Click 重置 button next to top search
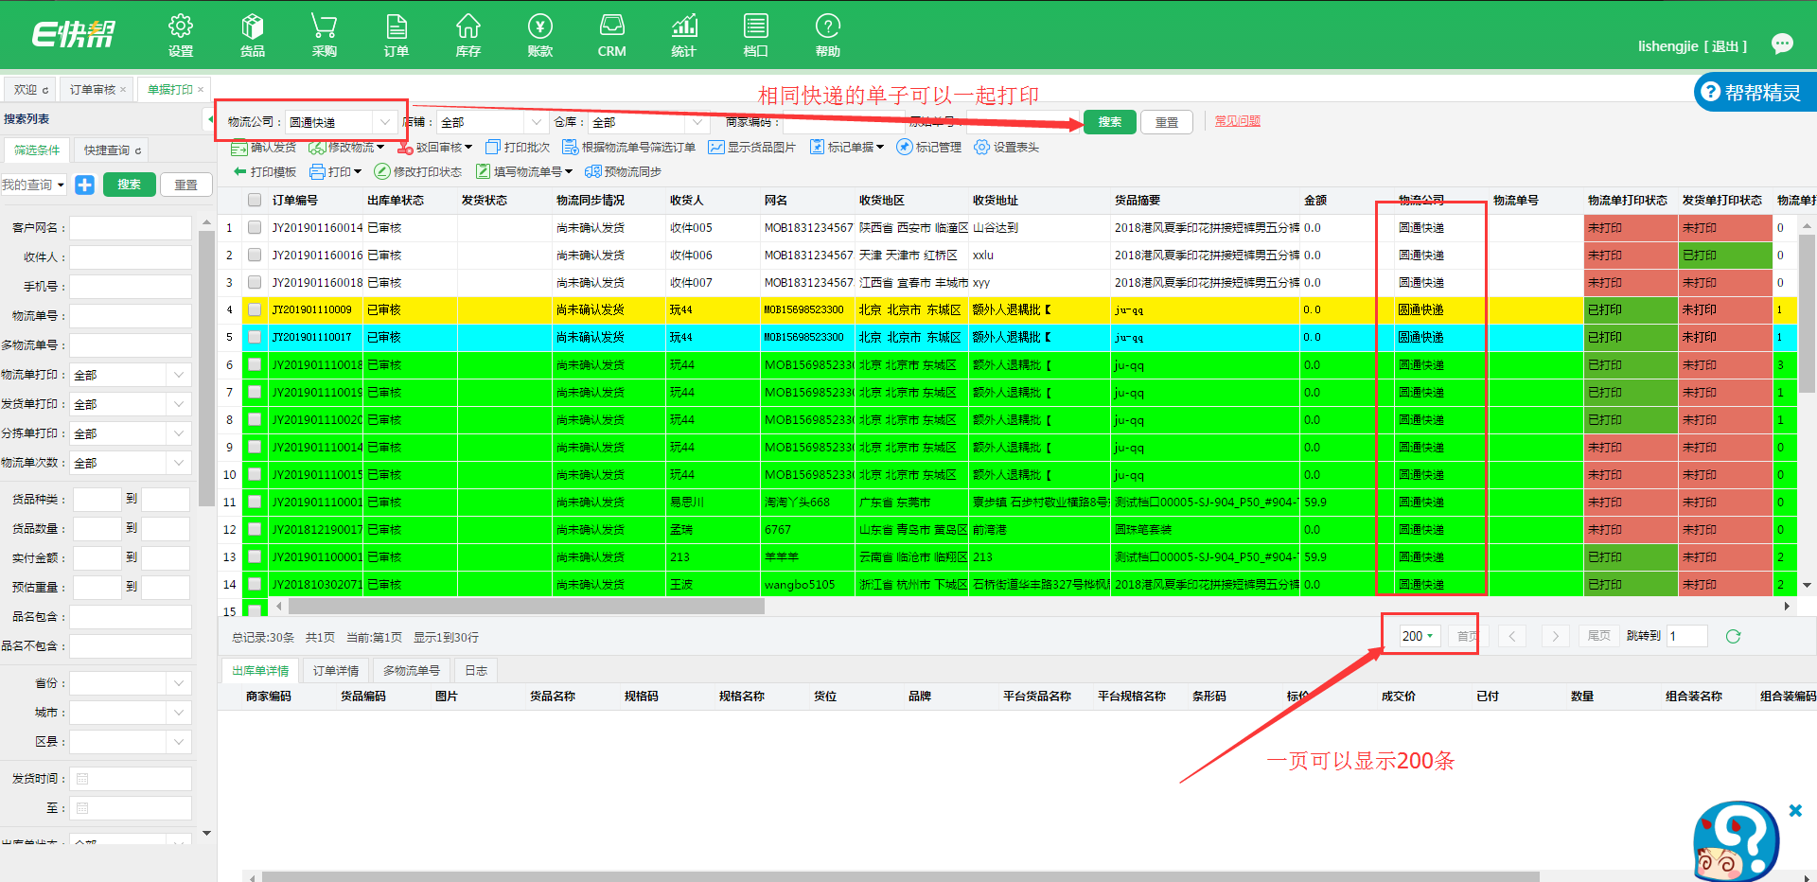 [x=1167, y=122]
